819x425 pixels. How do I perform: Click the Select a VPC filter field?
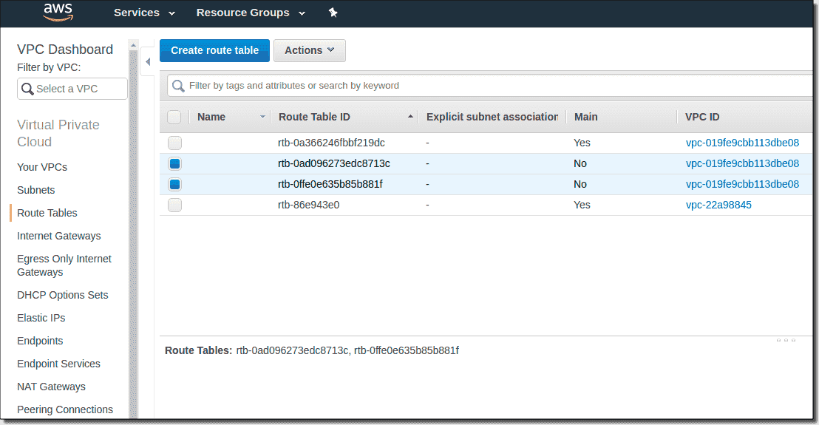pos(72,89)
